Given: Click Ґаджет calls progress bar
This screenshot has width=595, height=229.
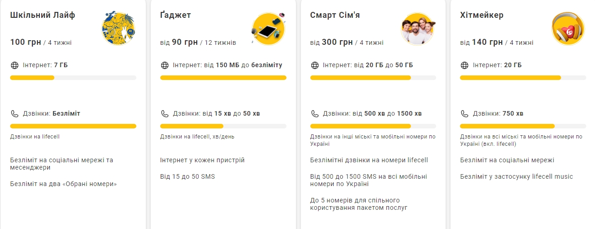Looking at the screenshot, I should 223,126.
